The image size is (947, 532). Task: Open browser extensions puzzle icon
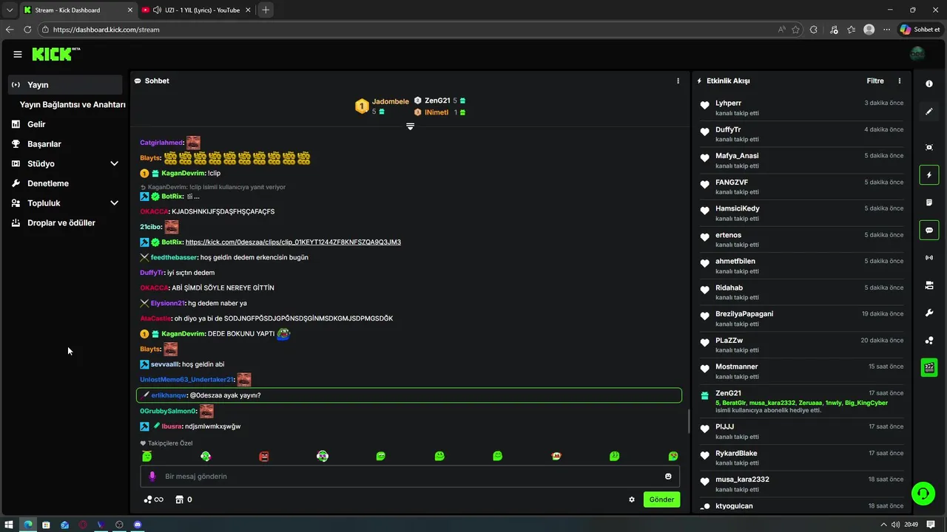click(x=814, y=30)
